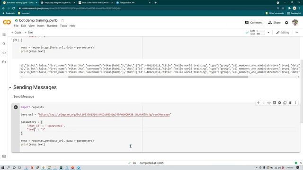This screenshot has height=170, width=303.
Task: Open the Insert menu
Action: [41, 26]
